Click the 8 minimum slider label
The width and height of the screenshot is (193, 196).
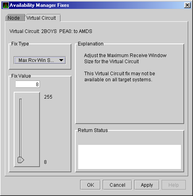coord(46,162)
